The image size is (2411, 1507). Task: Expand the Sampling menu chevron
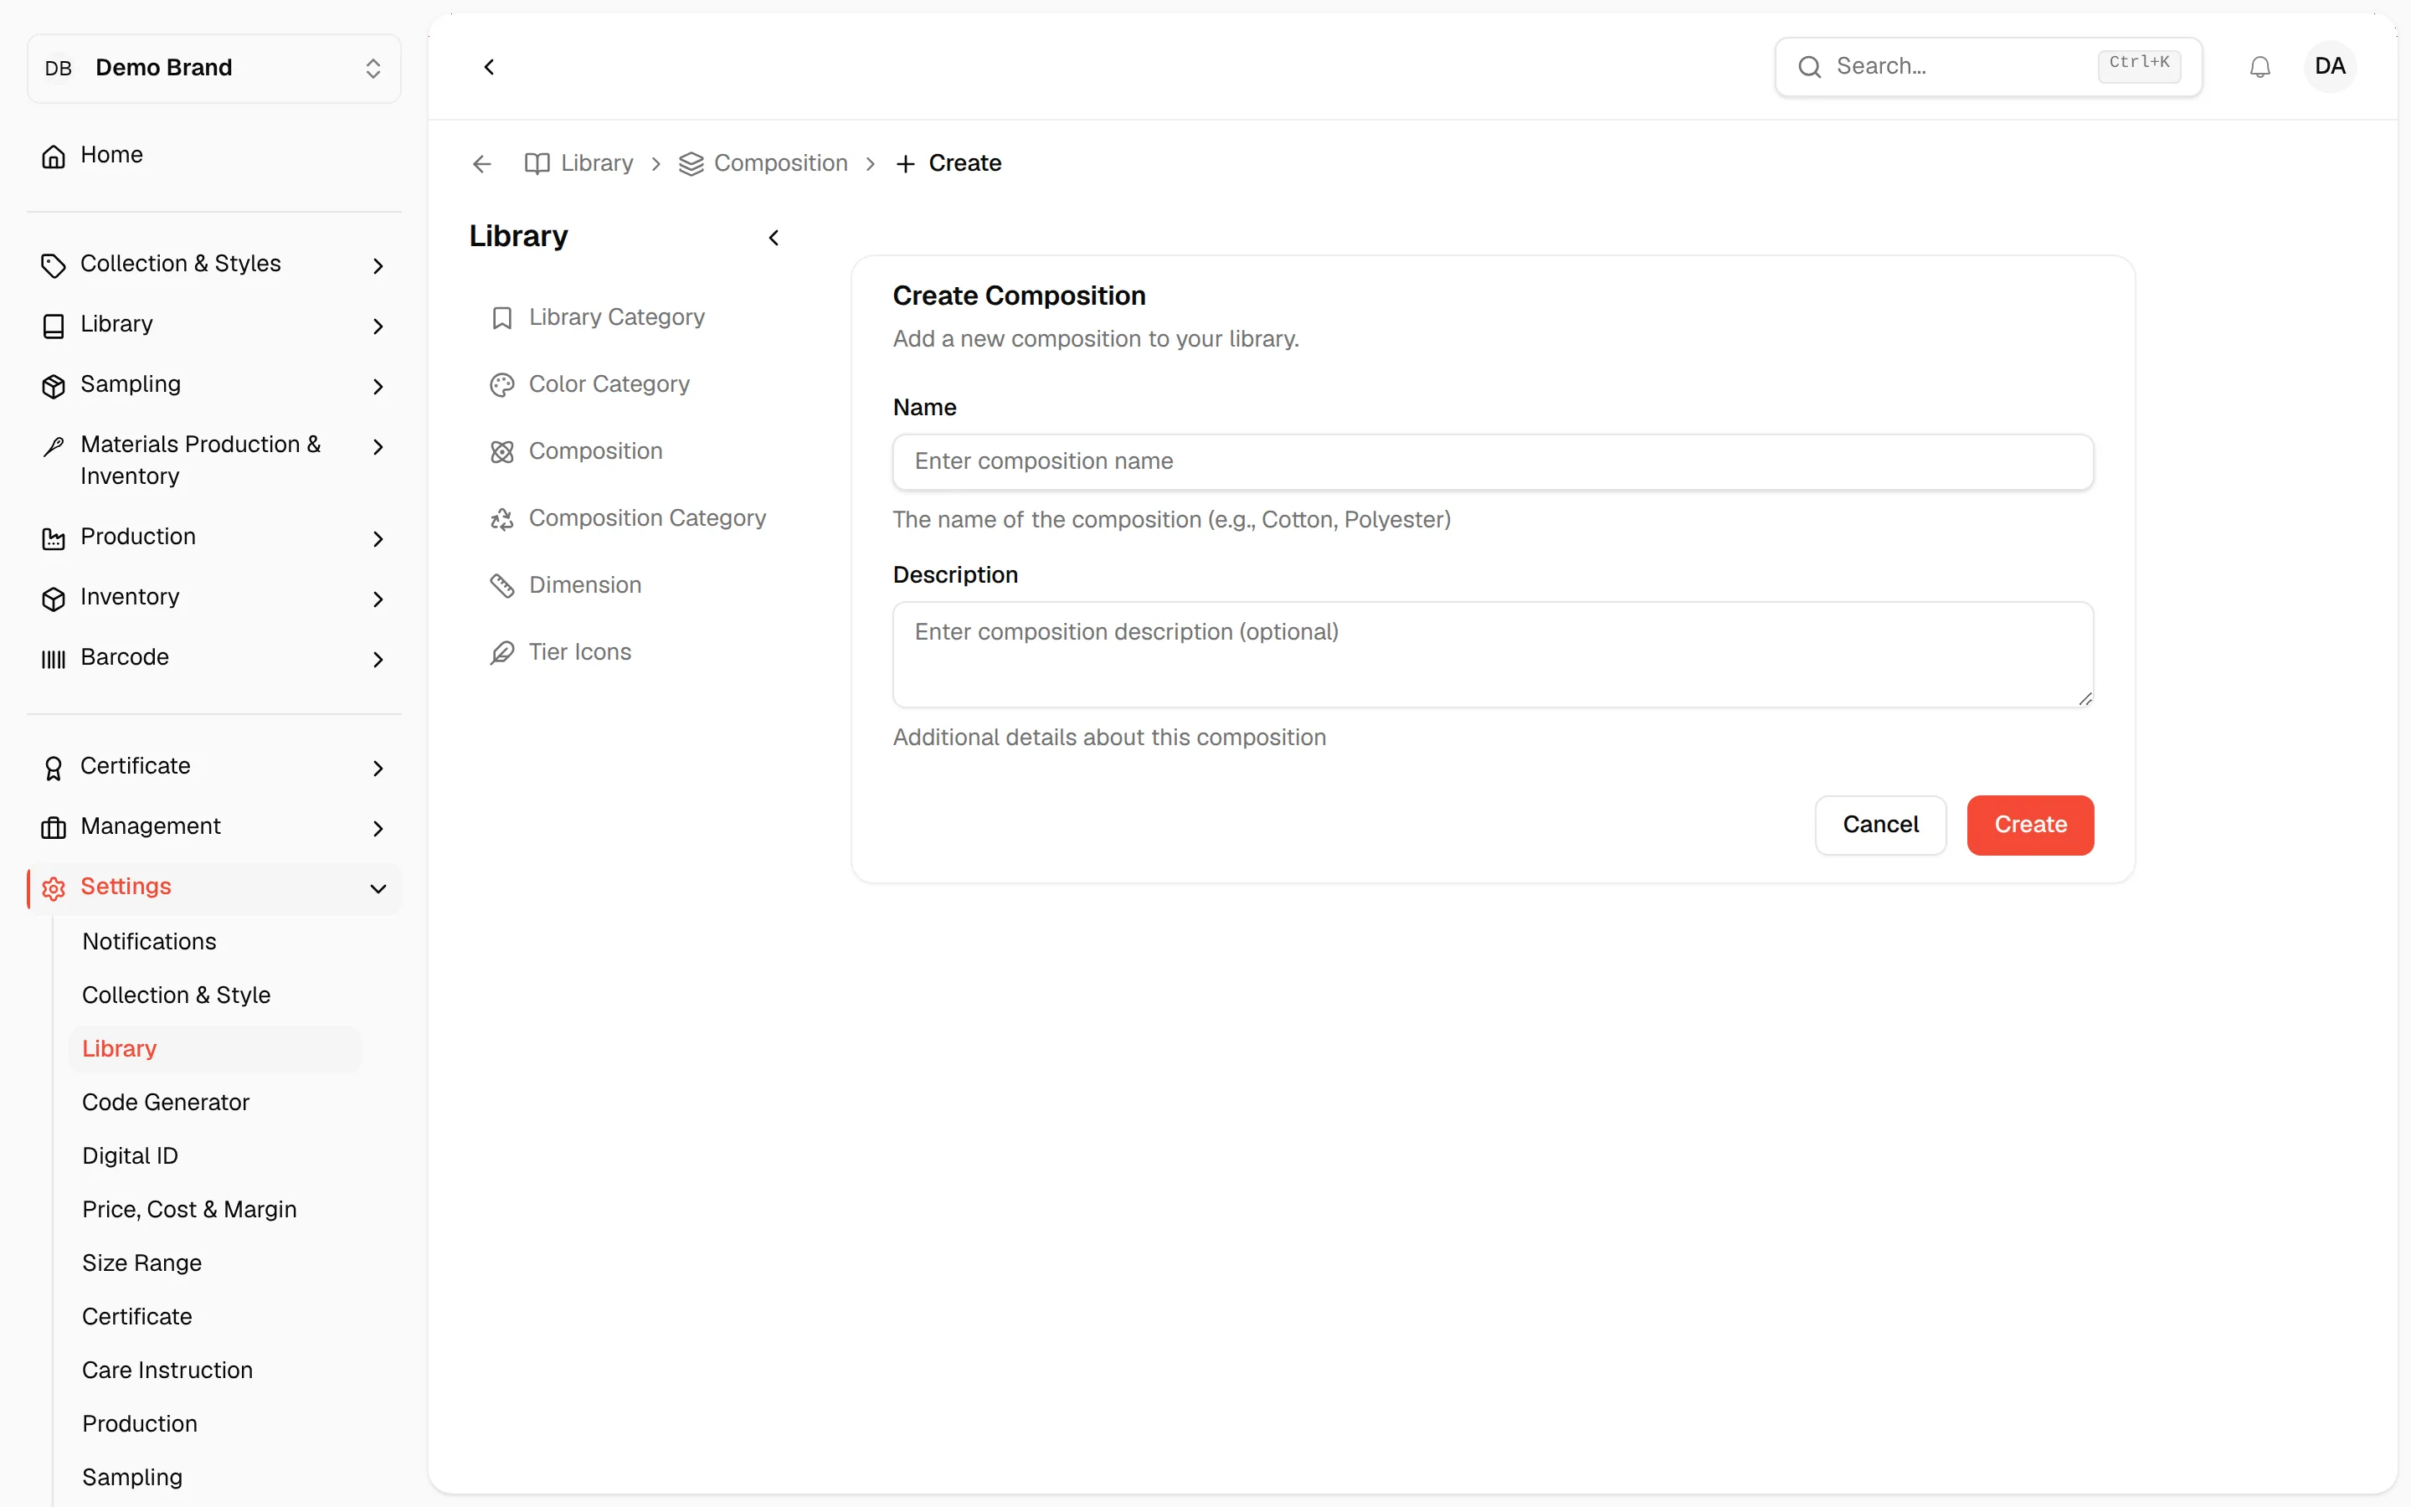[378, 386]
